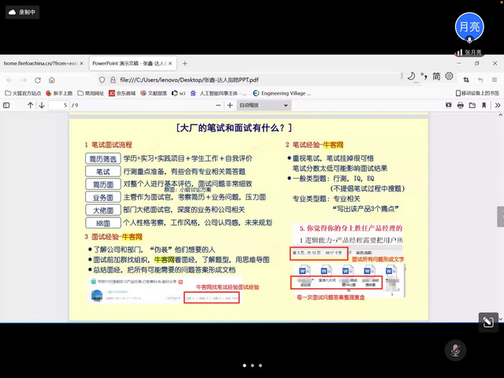Screen dimensions: 504x378
Task: Click the red caption 面试所有问题形成文字
Action: [378, 259]
